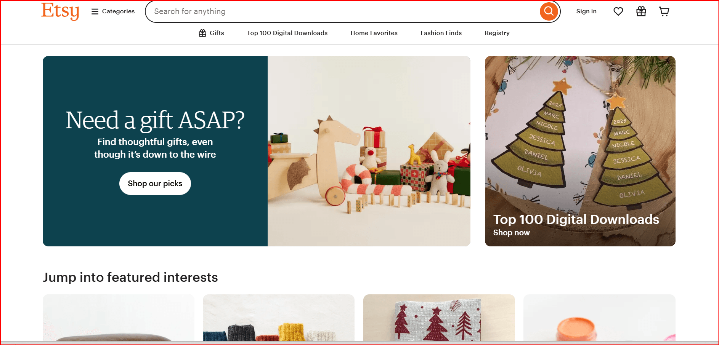Click the hamburger icon beside Categories

tap(95, 11)
